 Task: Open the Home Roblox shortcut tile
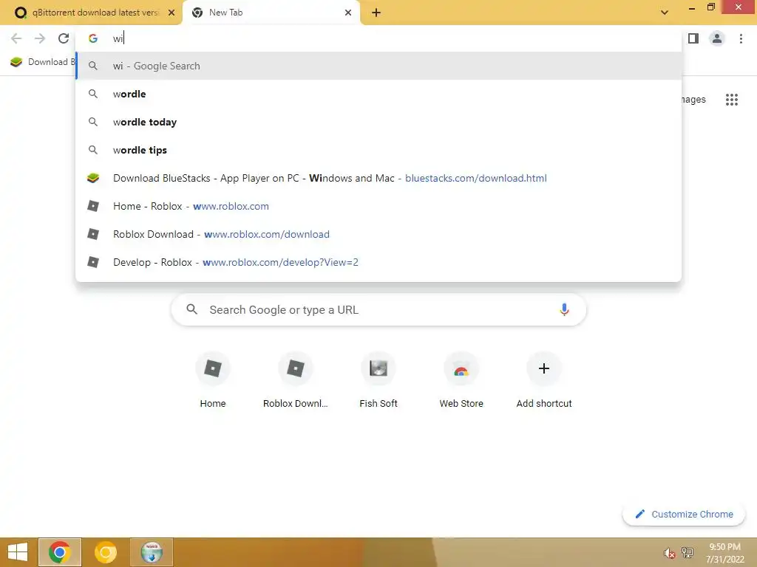click(213, 381)
